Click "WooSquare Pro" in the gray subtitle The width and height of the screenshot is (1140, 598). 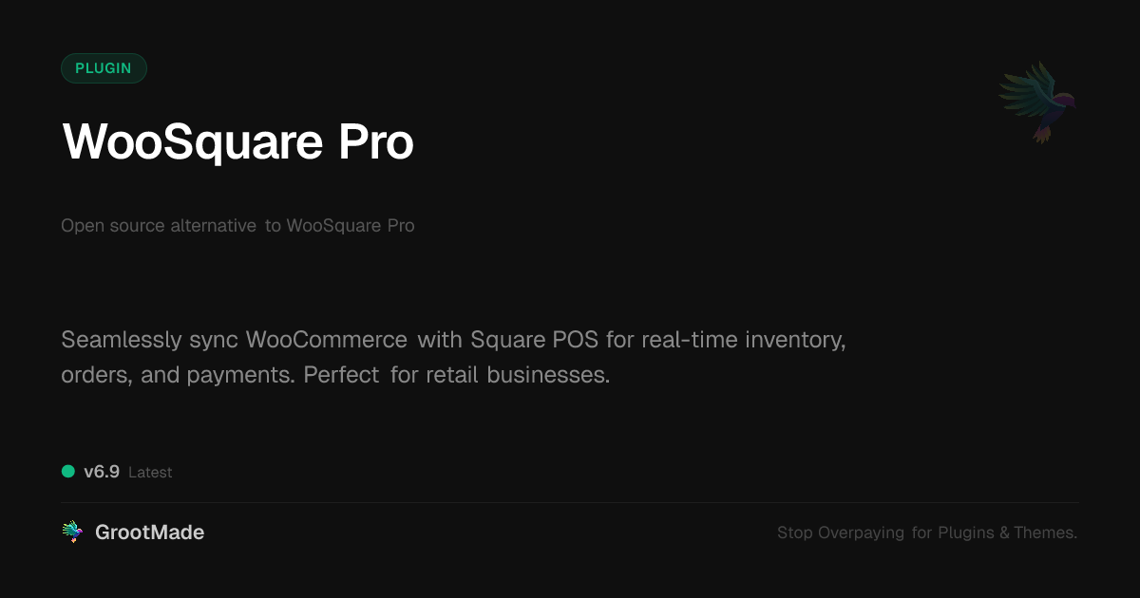coord(351,226)
